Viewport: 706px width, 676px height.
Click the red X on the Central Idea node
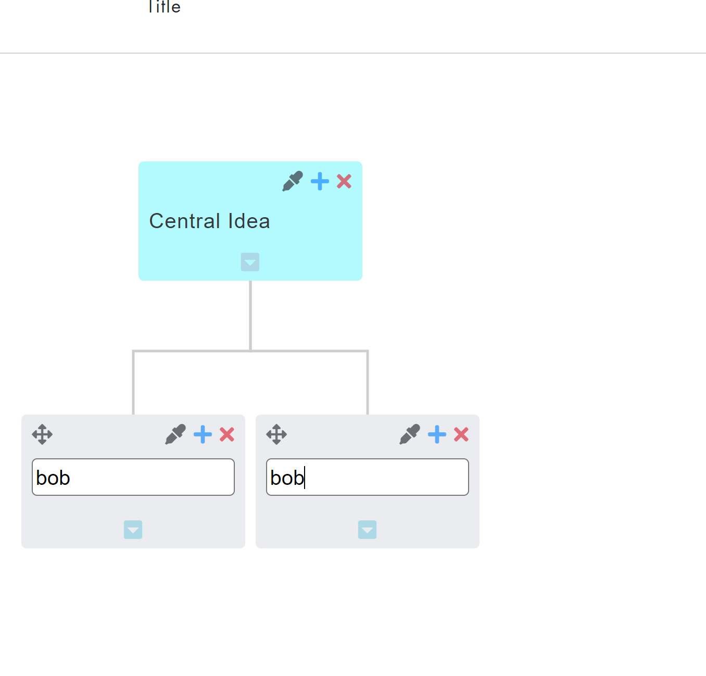pos(344,181)
